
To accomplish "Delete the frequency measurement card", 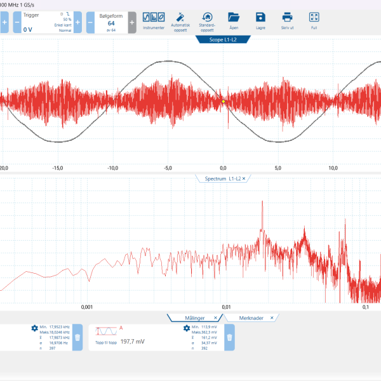I will (x=77, y=338).
